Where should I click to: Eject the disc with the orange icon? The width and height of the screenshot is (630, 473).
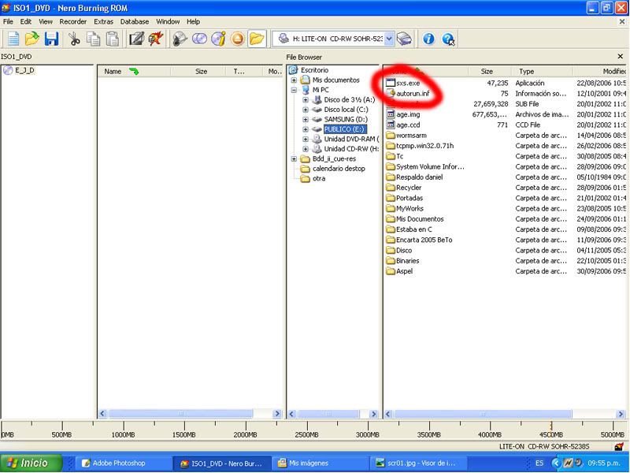(238, 39)
